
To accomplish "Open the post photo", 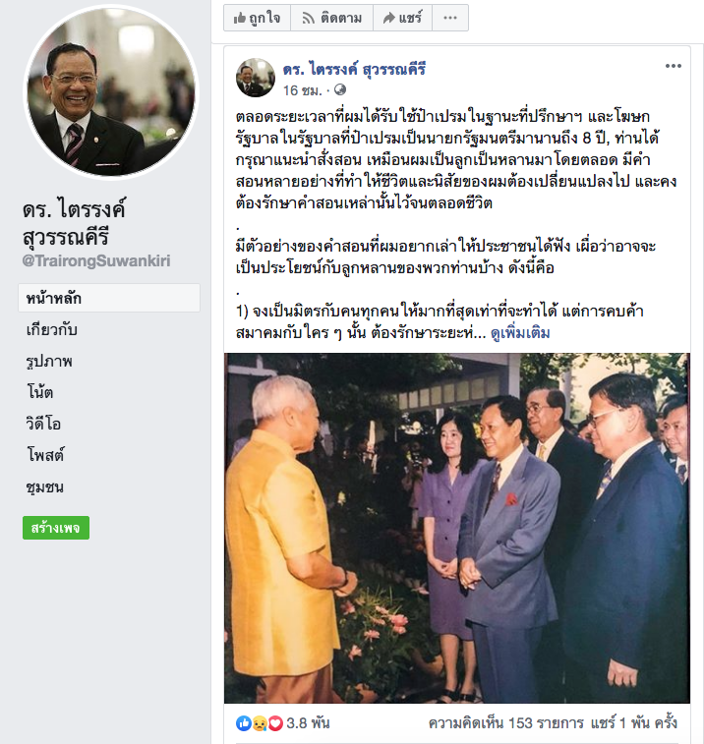I will (x=456, y=528).
